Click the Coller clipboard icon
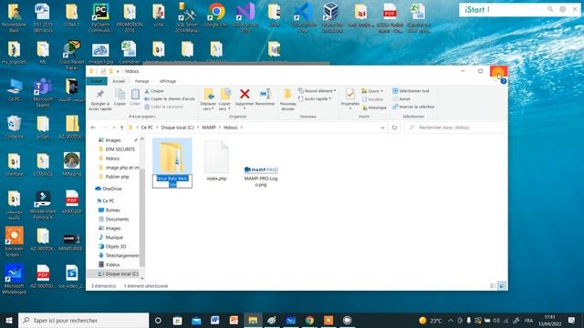 click(135, 95)
